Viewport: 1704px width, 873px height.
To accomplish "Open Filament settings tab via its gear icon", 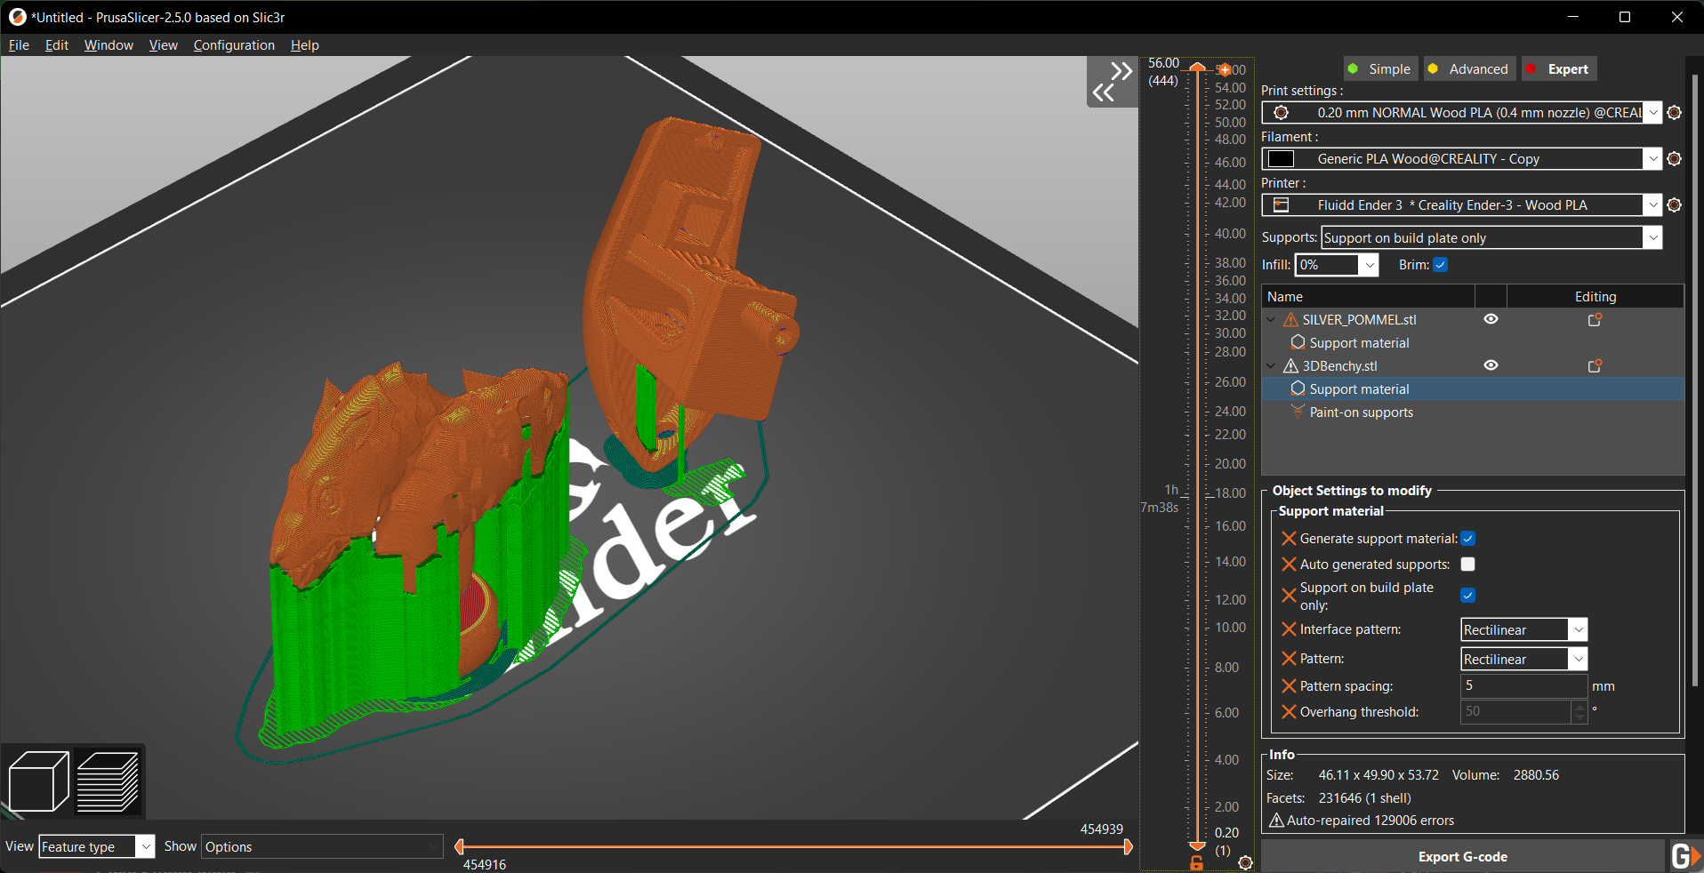I will 1675,159.
